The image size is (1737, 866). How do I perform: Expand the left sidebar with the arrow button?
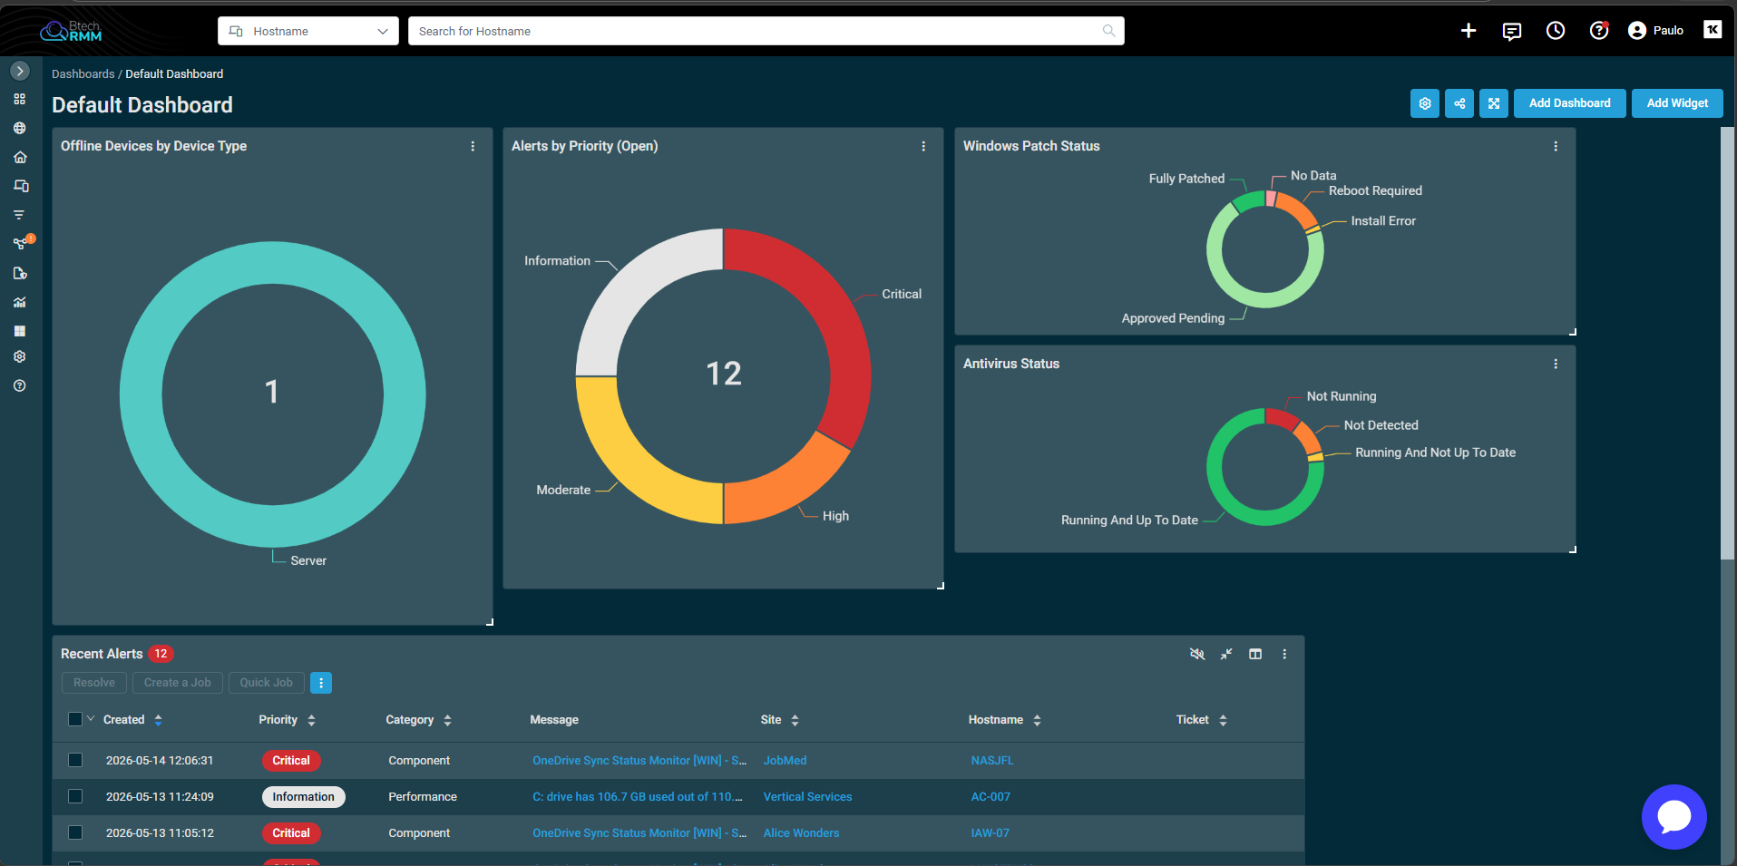tap(20, 71)
